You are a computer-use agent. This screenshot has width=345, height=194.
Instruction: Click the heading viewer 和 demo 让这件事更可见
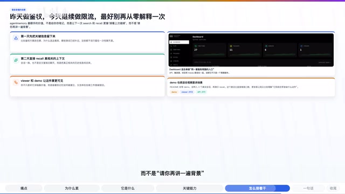[42, 81]
